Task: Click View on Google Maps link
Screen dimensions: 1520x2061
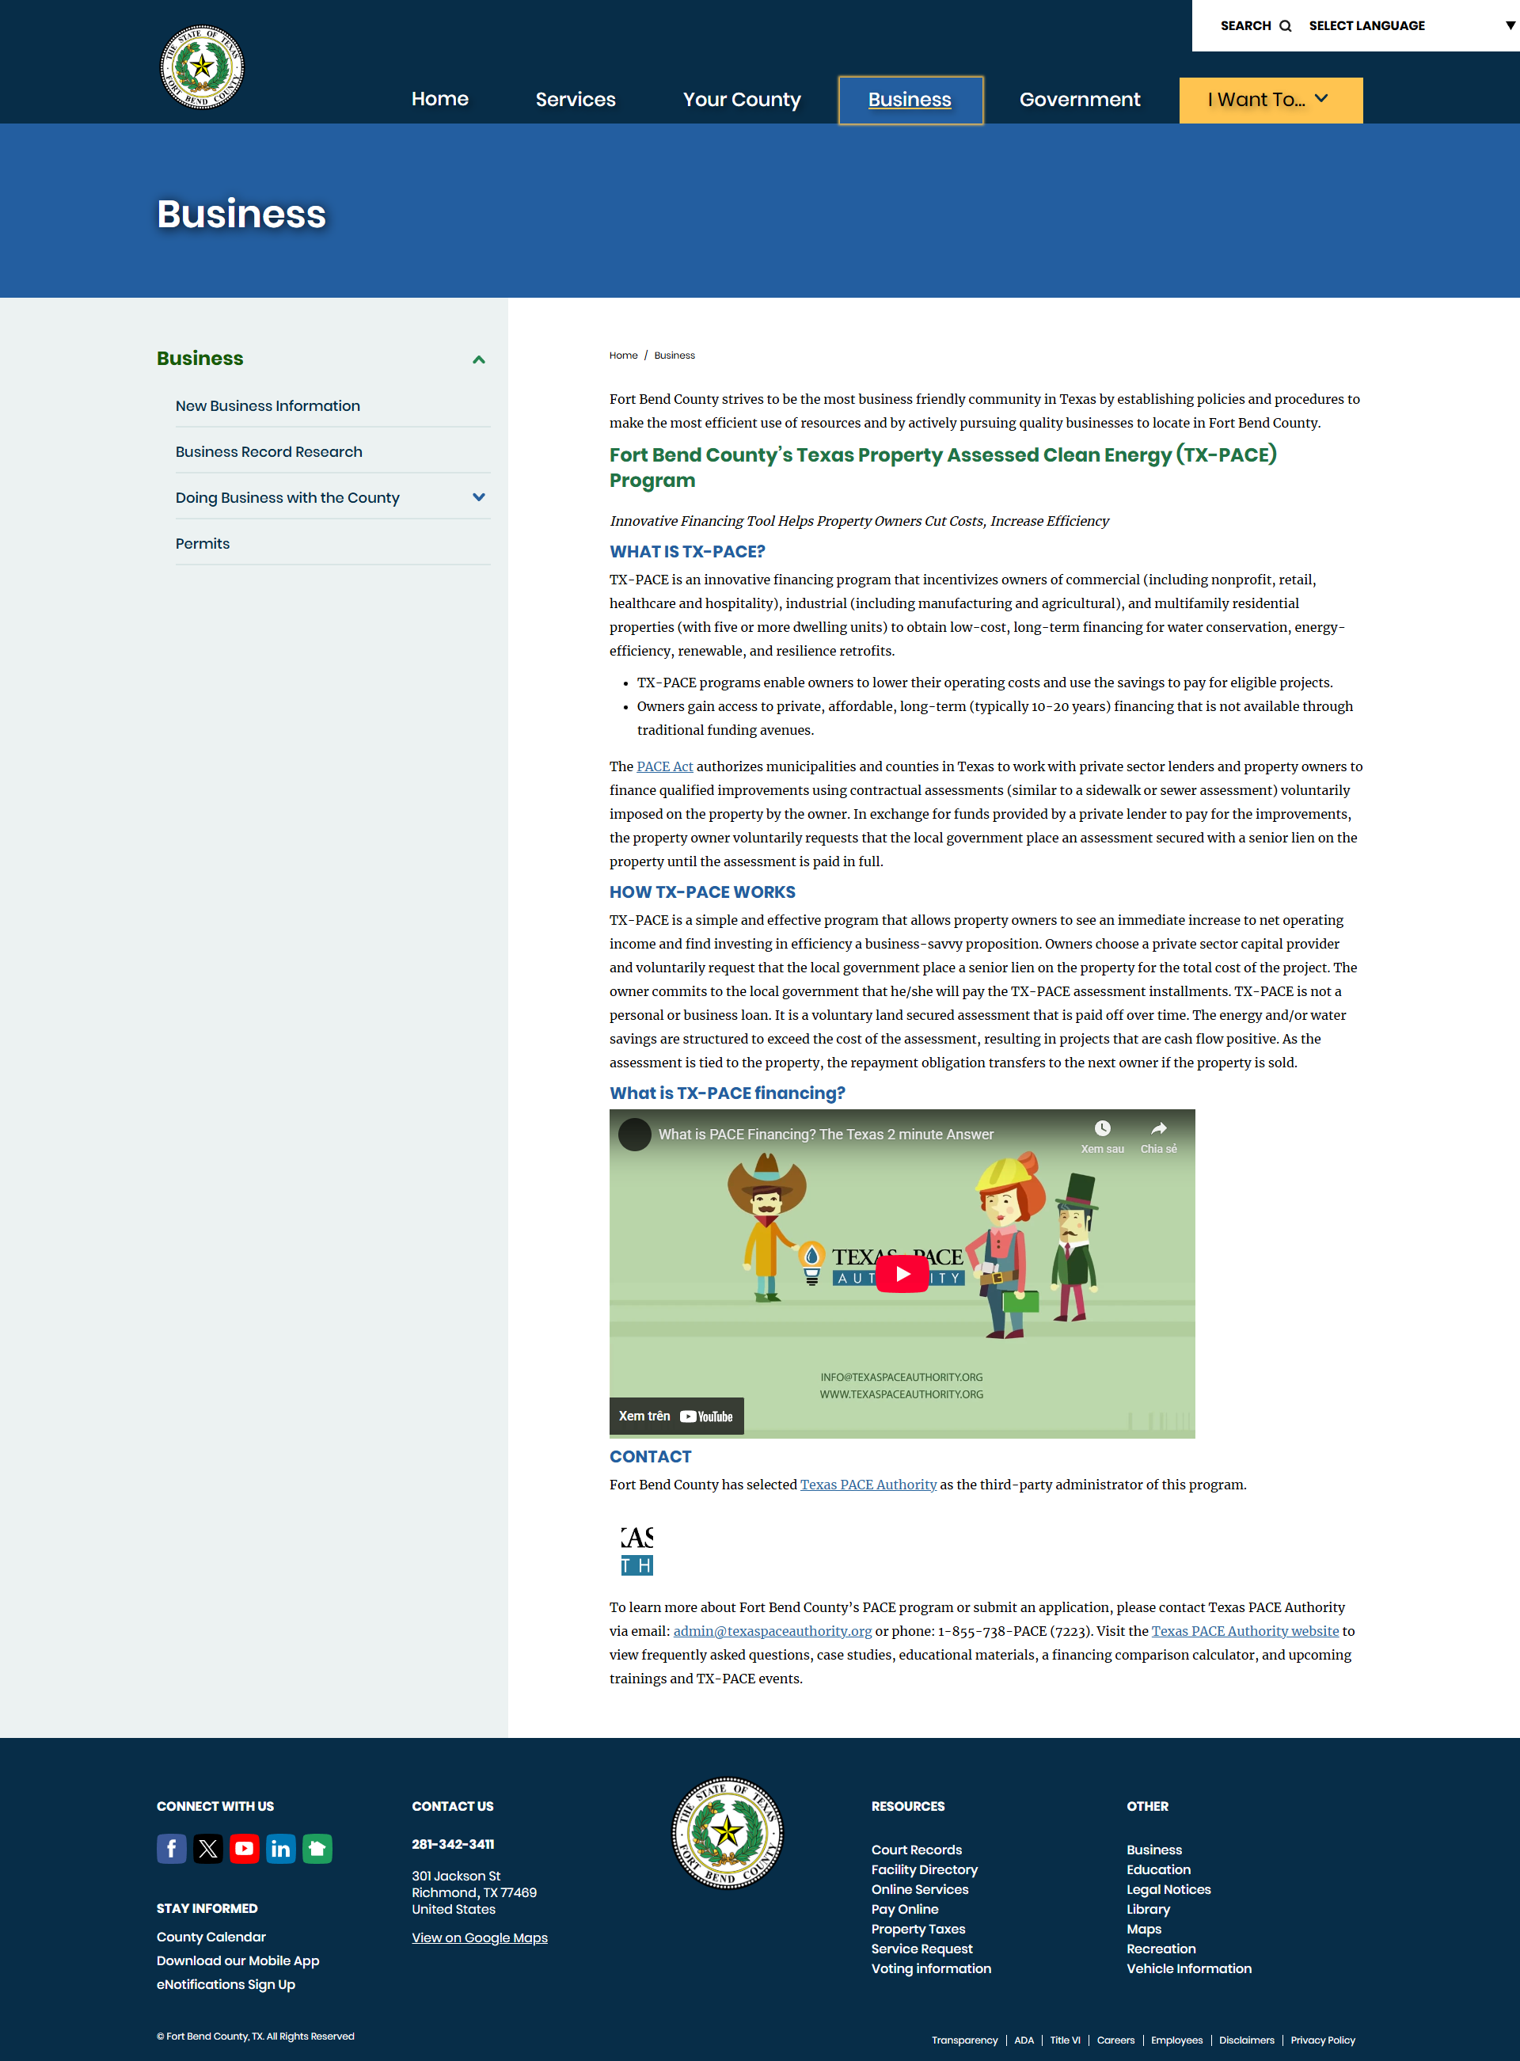Action: coord(480,1937)
